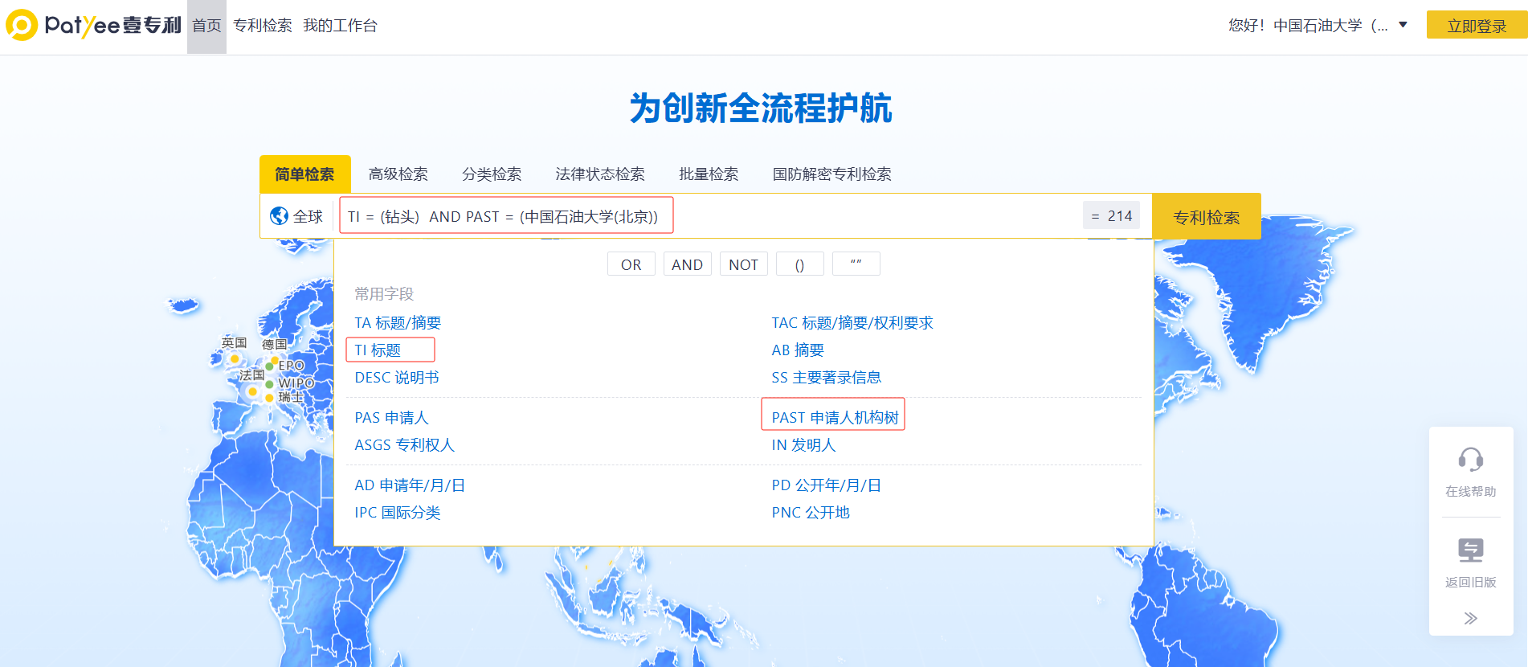Open online help headset icon
Screen dimensions: 1528x667
point(1470,460)
